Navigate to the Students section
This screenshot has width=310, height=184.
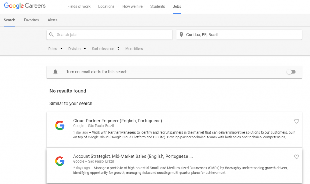click(x=157, y=6)
